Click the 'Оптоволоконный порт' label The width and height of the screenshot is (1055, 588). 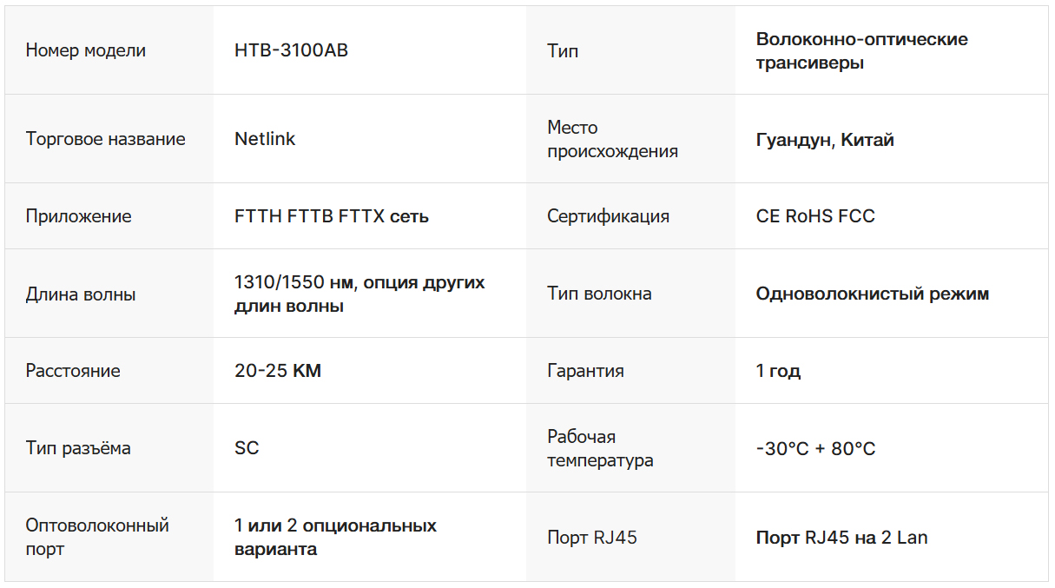point(96,537)
